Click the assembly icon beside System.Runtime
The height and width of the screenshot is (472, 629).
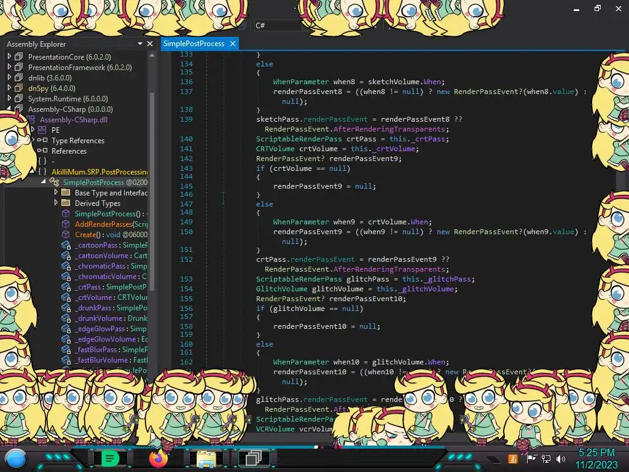[19, 98]
